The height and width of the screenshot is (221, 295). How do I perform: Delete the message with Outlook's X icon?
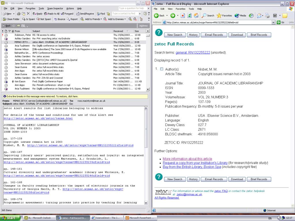(29, 14)
